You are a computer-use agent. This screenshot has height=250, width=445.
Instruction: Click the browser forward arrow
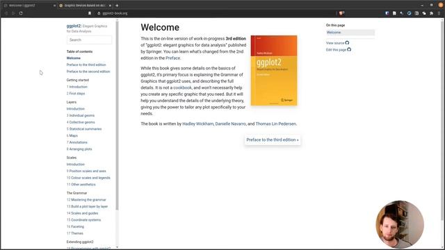pos(13,13)
